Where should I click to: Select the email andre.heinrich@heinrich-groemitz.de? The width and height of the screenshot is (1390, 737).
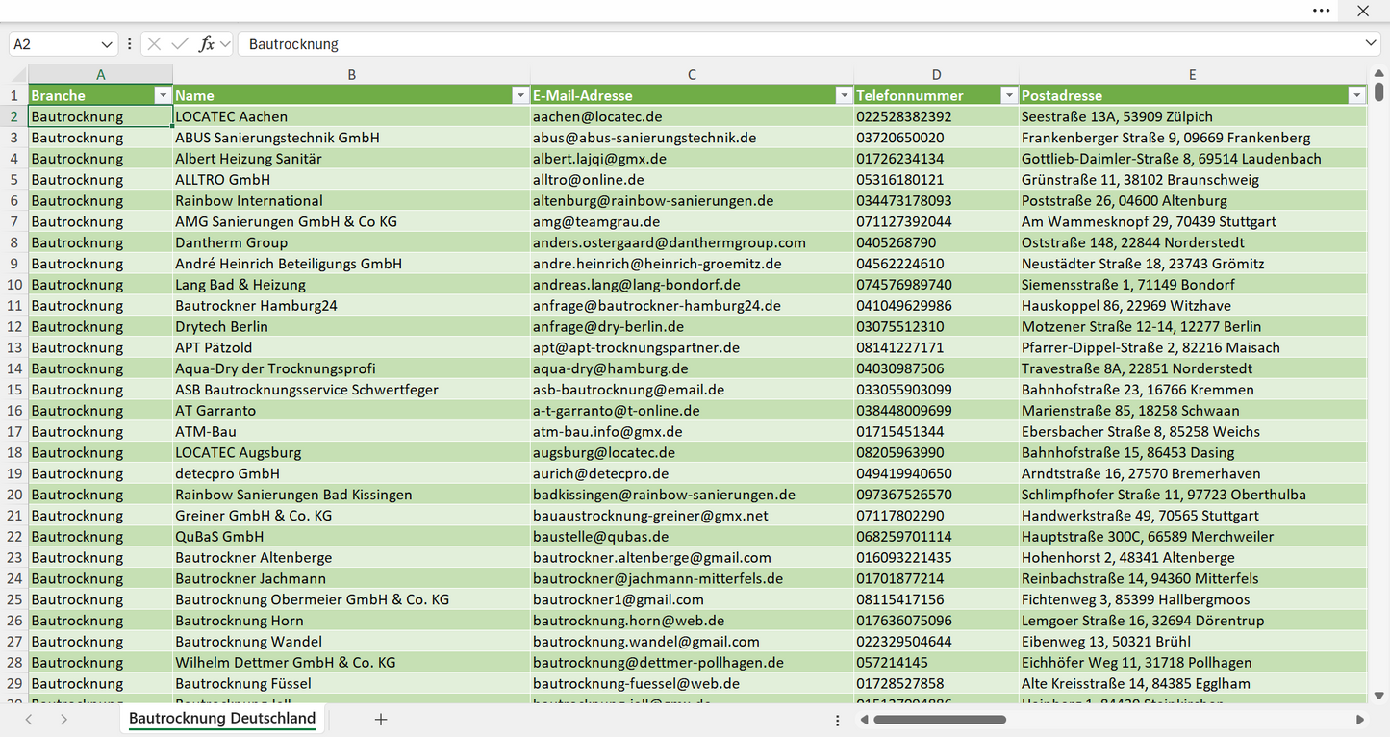(693, 264)
